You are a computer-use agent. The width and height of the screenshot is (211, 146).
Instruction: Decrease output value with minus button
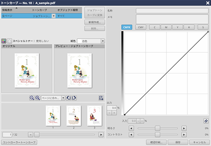pos(109,113)
